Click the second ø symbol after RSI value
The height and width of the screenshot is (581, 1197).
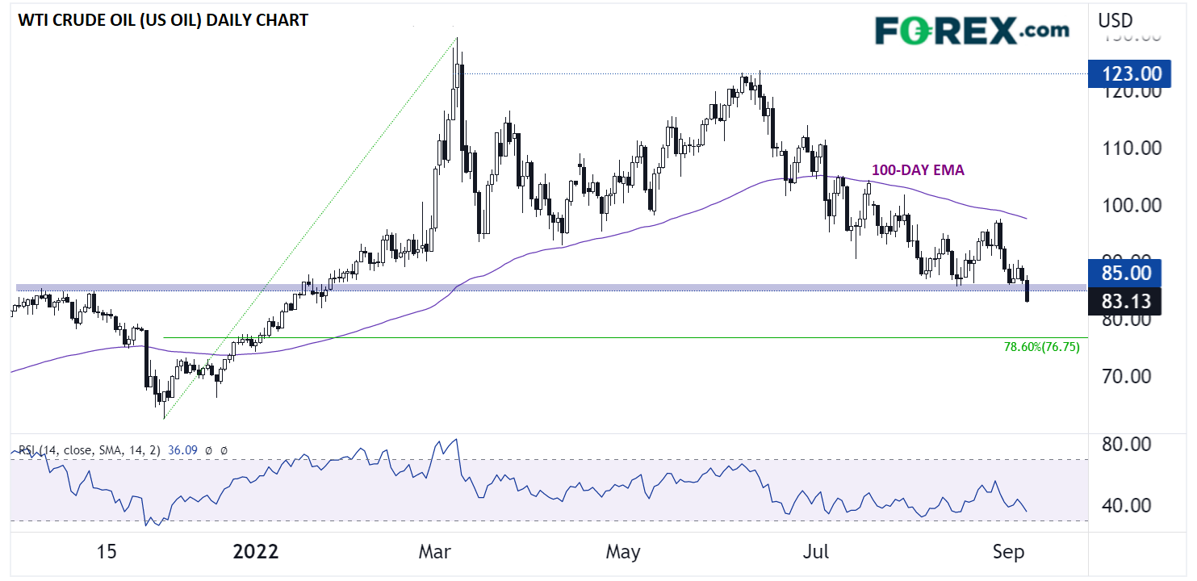pyautogui.click(x=224, y=449)
